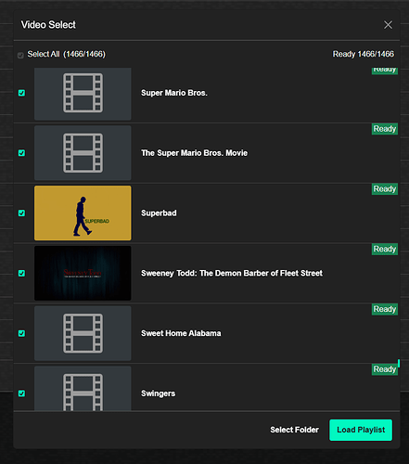This screenshot has width=409, height=464.
Task: Click the Select Folder button
Action: (294, 430)
